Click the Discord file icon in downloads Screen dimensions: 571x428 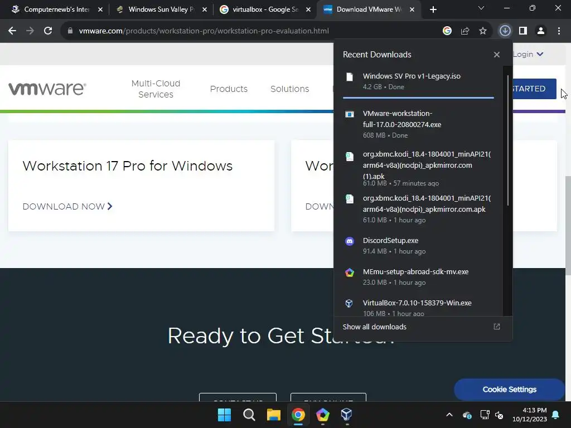coord(350,241)
